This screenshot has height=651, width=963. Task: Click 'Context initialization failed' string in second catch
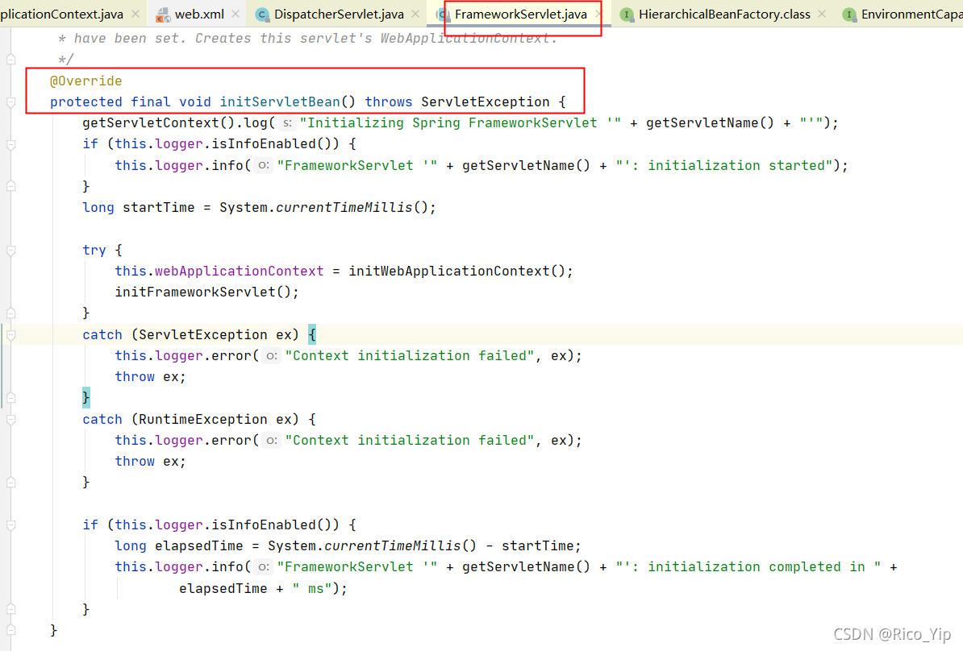[x=410, y=441]
